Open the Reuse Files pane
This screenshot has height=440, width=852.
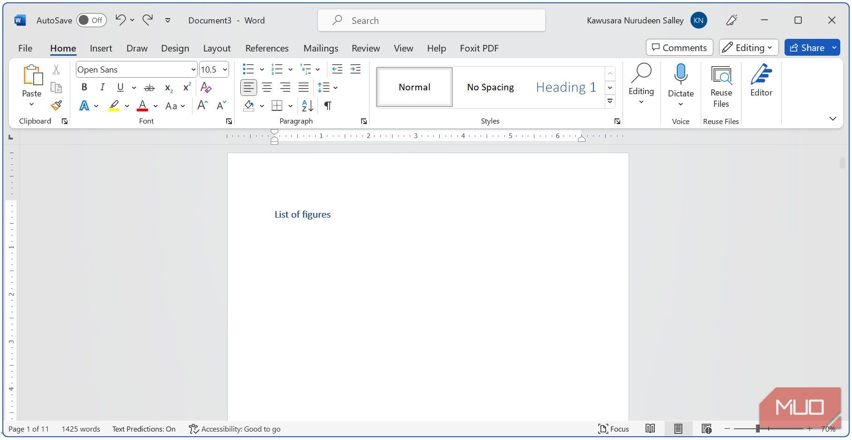pyautogui.click(x=721, y=87)
